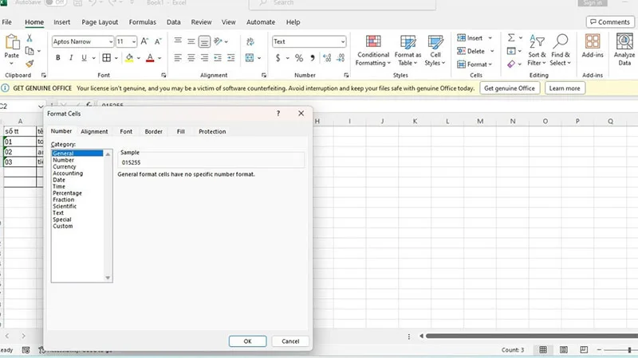Image resolution: width=638 pixels, height=358 pixels.
Task: Open the Comments button
Action: pyautogui.click(x=610, y=22)
